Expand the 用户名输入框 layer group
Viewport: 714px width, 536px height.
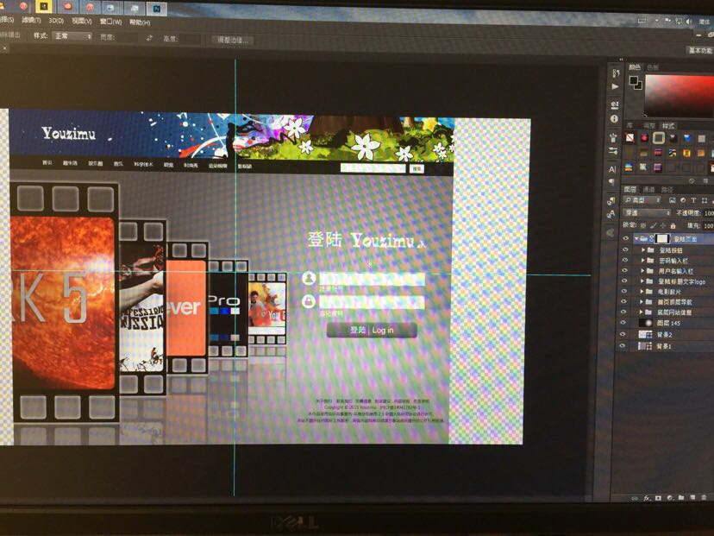pyautogui.click(x=642, y=271)
